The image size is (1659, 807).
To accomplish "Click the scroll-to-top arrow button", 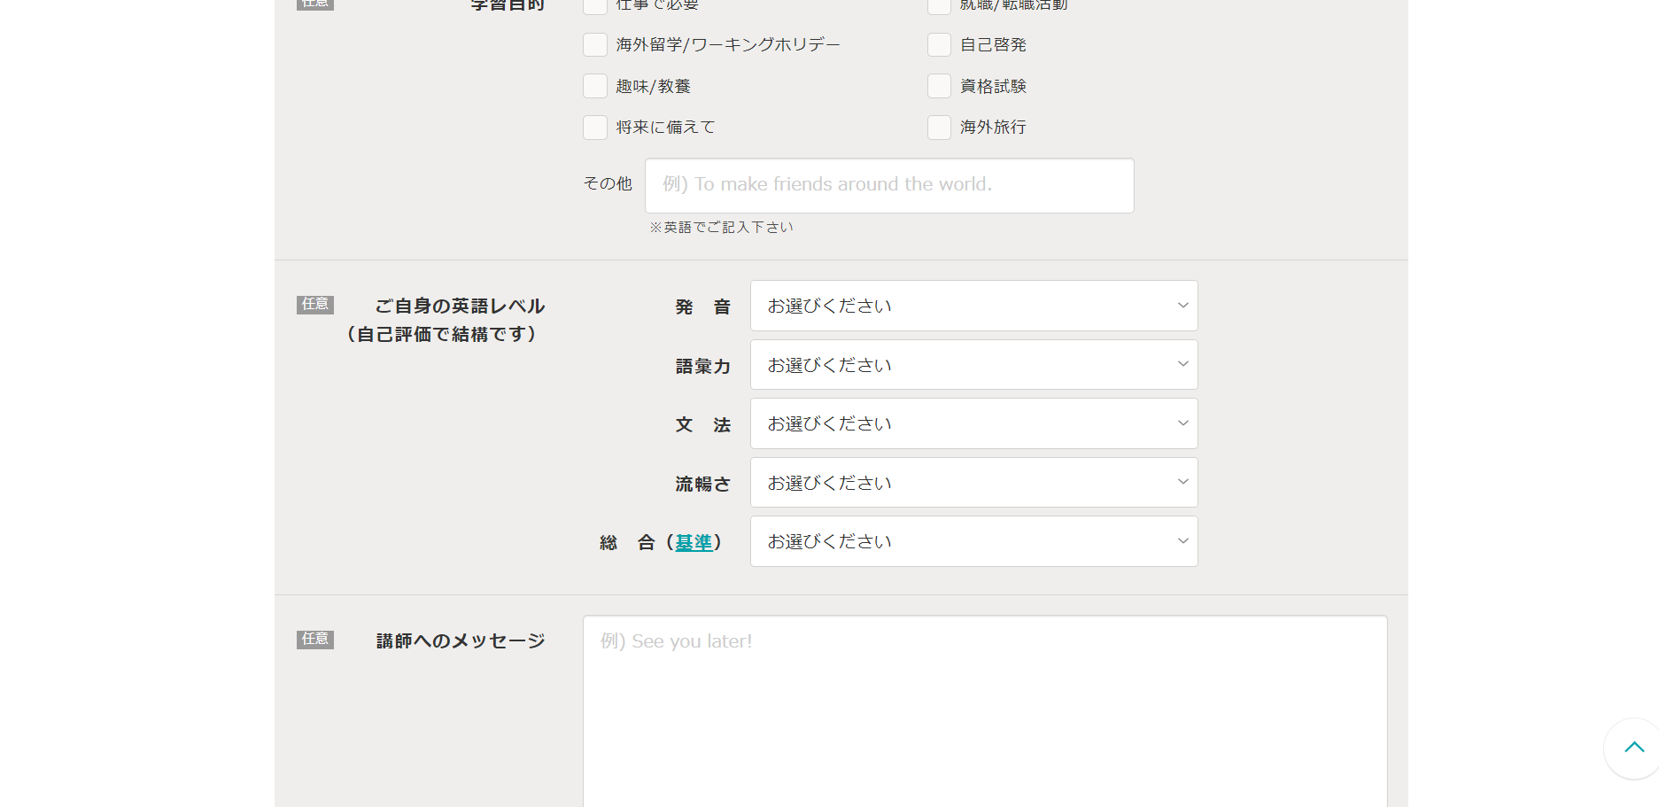I will tap(1633, 748).
